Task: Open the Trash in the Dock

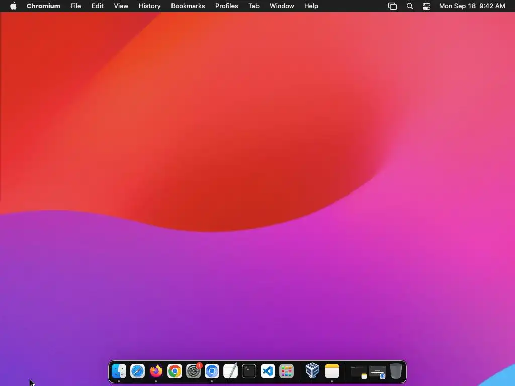Action: coord(396,371)
